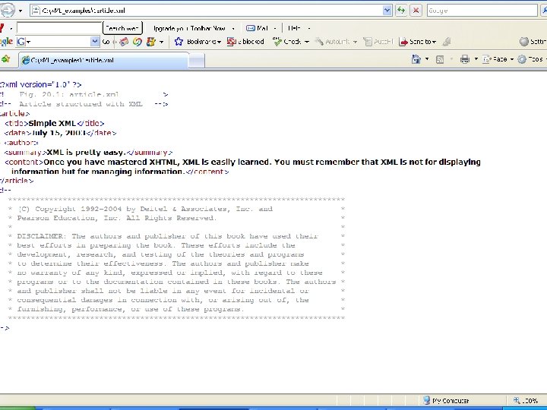
Task: Click the Send to button
Action: point(416,42)
